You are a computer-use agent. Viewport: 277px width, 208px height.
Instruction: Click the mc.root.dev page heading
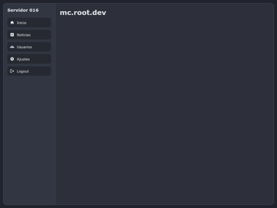pos(83,12)
